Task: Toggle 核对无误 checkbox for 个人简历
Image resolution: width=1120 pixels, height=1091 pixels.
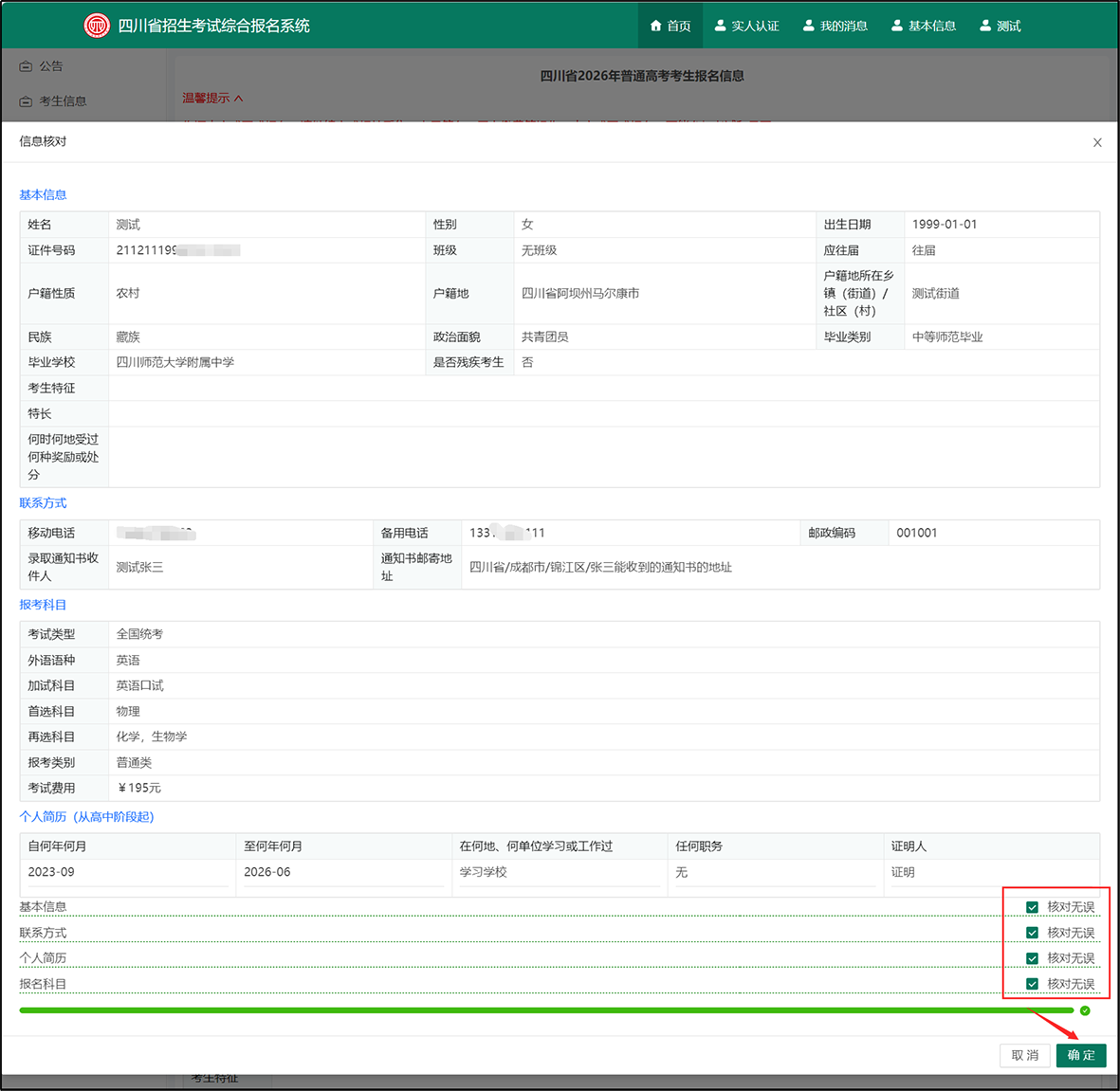Action: pos(1032,958)
